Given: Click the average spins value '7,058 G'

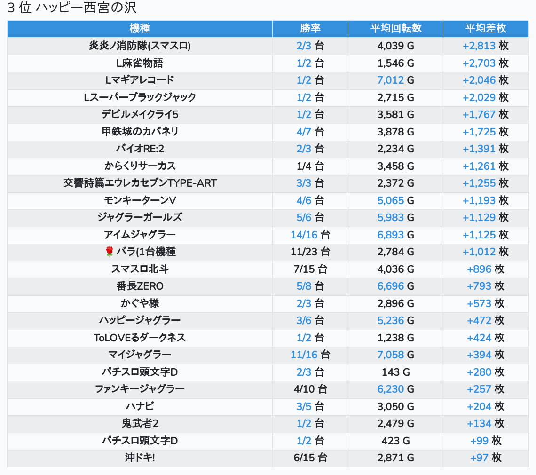Looking at the screenshot, I should (396, 355).
